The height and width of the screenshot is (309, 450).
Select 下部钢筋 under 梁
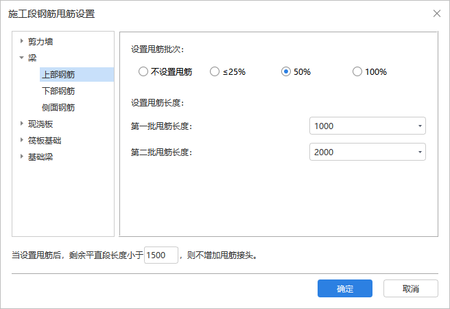[58, 91]
